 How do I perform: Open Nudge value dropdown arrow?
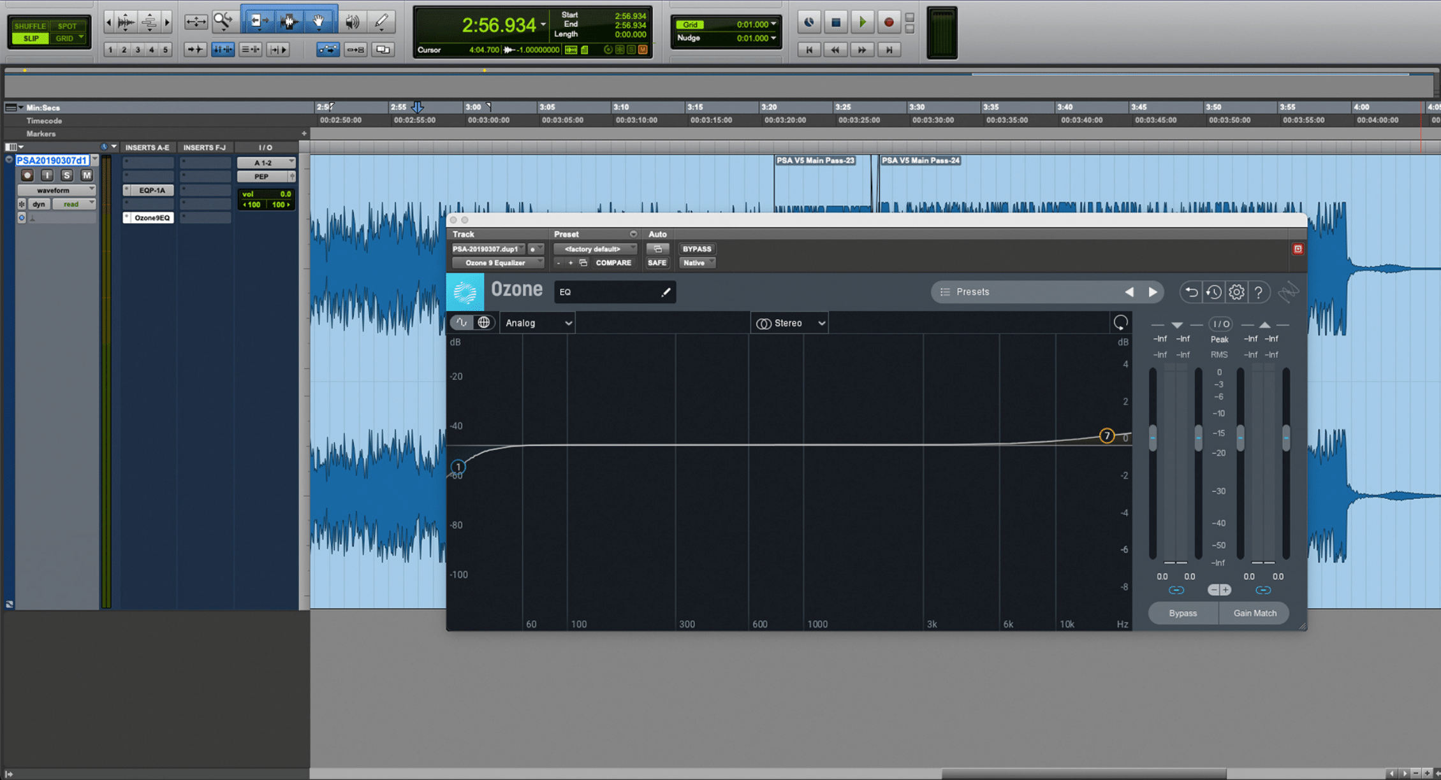[x=773, y=38]
